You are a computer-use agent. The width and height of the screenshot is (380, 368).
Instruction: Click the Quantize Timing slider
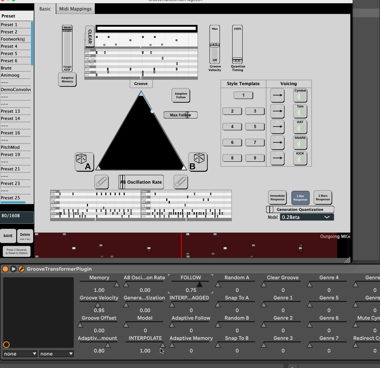click(237, 45)
